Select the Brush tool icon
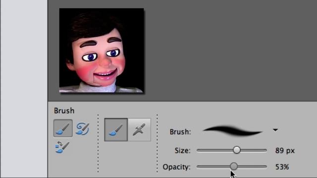Image resolution: width=317 pixels, height=178 pixels. [x=63, y=129]
